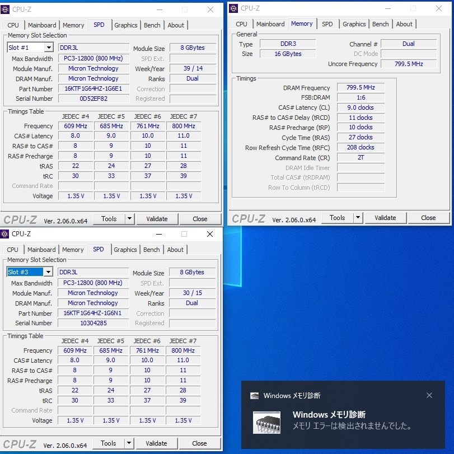Open Graphics tab in top-right CPU-Z window
Image resolution: width=454 pixels, height=454 pixels.
pos(354,24)
